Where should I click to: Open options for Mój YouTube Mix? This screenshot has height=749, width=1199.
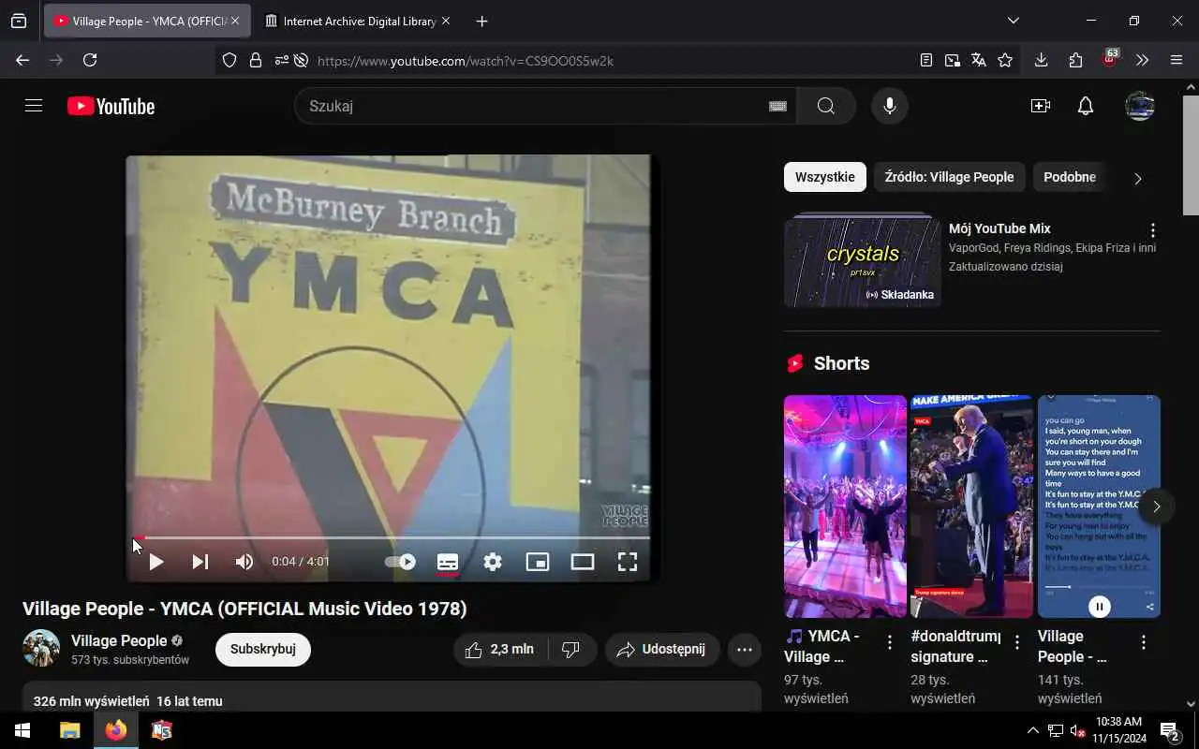[x=1153, y=230]
